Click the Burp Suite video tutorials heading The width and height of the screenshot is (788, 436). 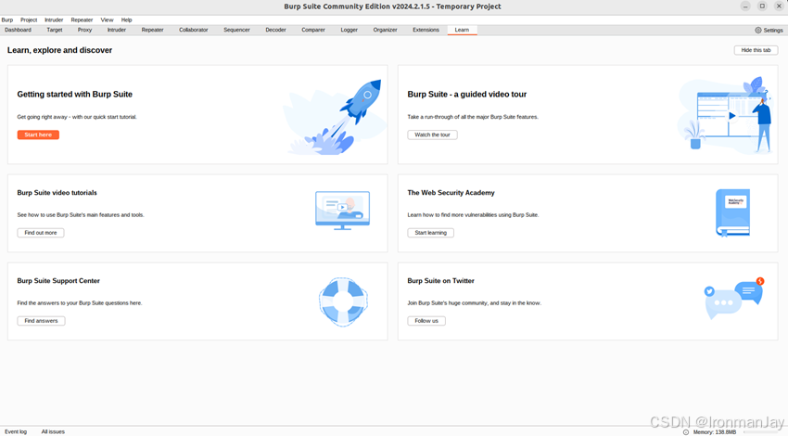(57, 193)
